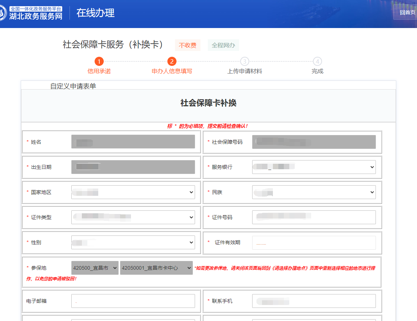Open the 民族 selection dropdown
The image size is (417, 321).
point(314,192)
